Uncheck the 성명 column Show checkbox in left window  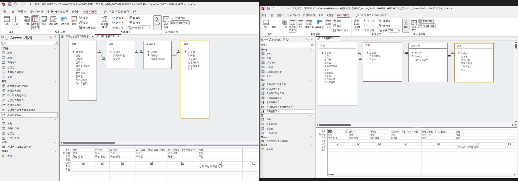83,163
